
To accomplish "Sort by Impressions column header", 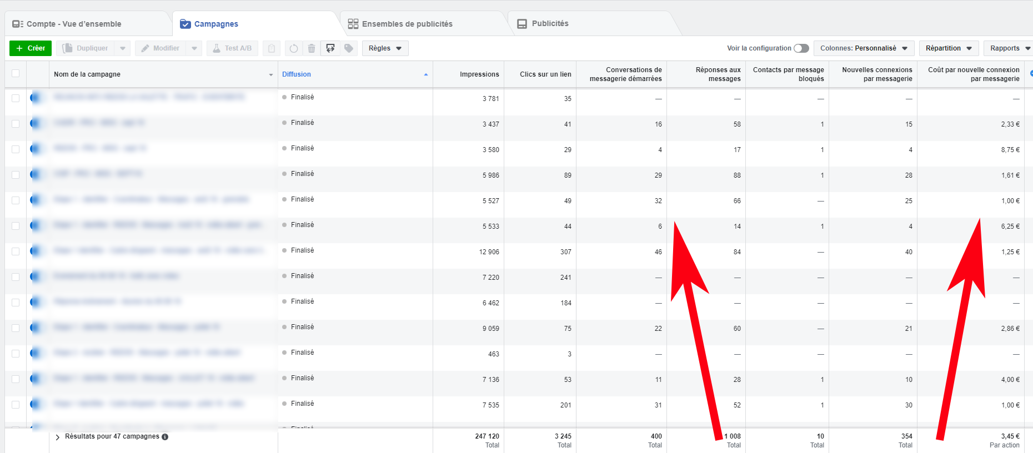I will [x=479, y=74].
